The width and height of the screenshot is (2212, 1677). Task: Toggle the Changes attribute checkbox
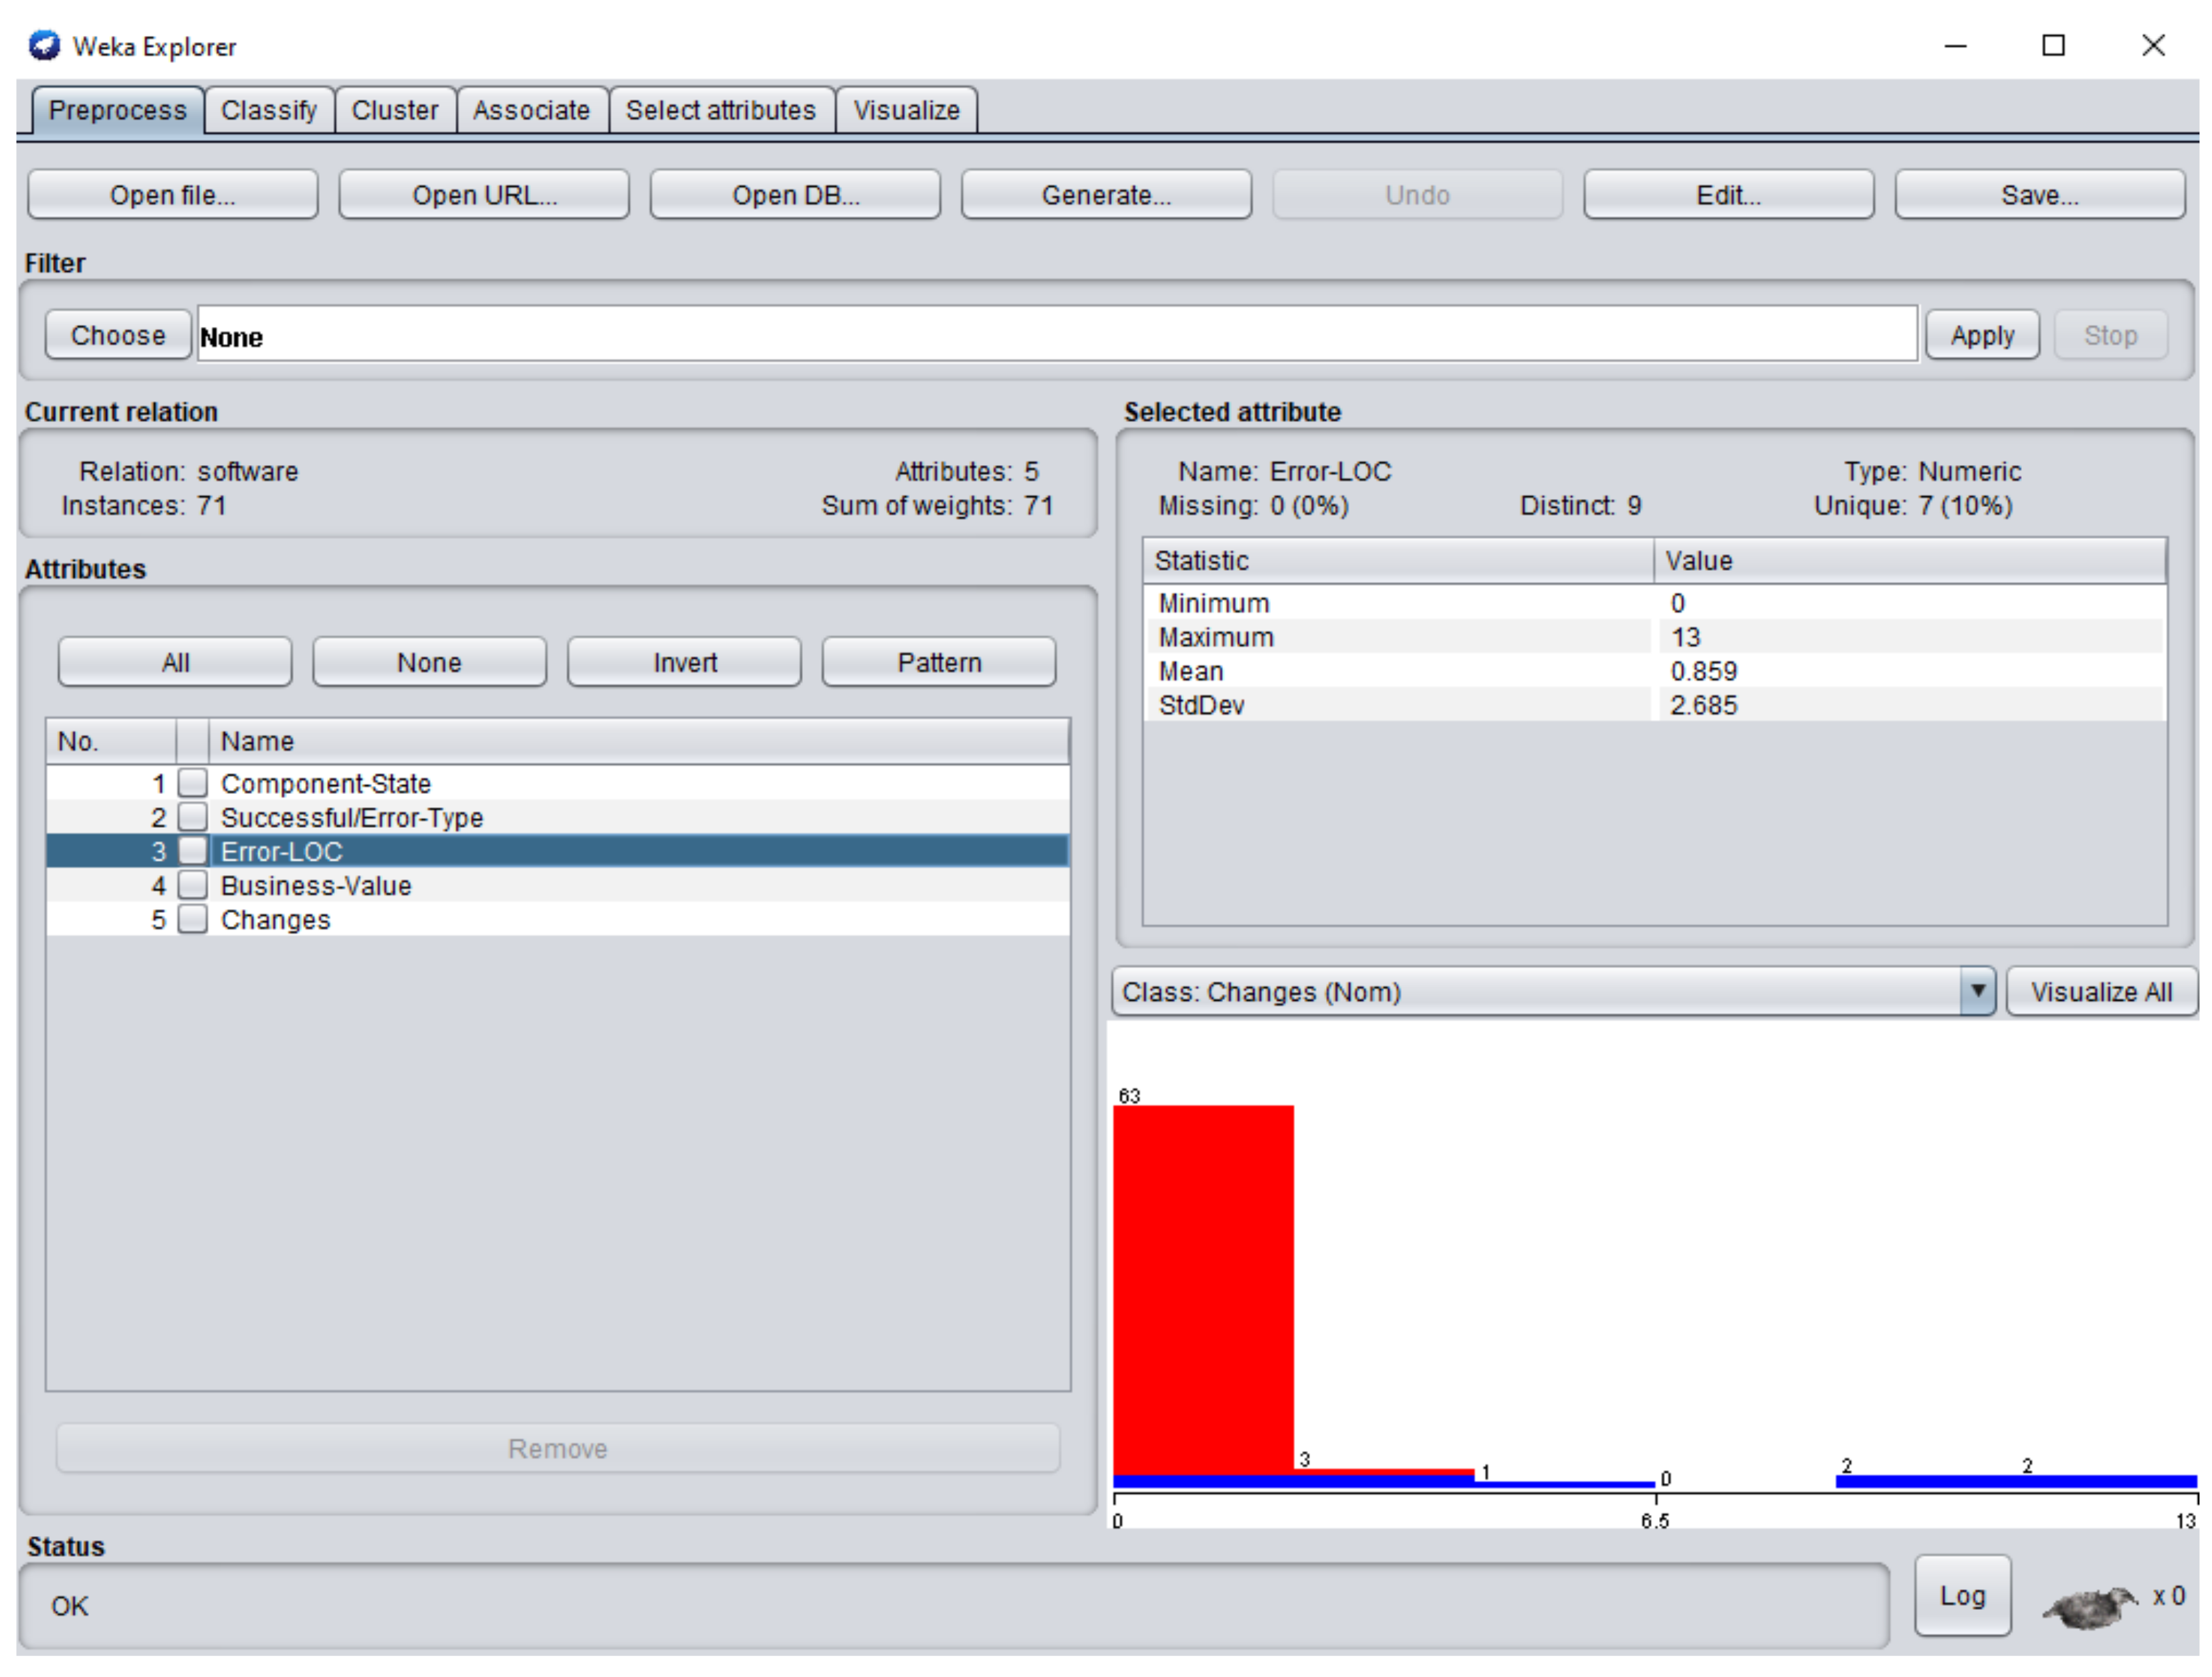[193, 920]
